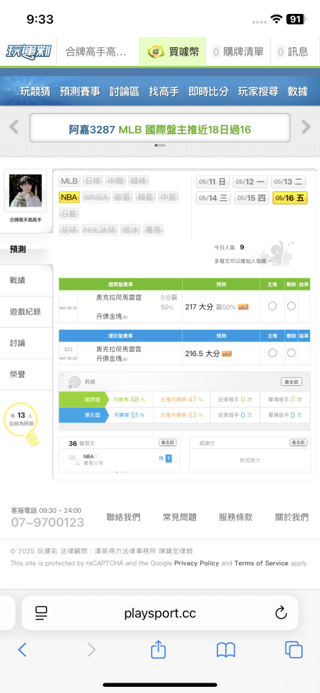Click the 買噱幣 button
The height and width of the screenshot is (693, 320).
click(x=173, y=51)
